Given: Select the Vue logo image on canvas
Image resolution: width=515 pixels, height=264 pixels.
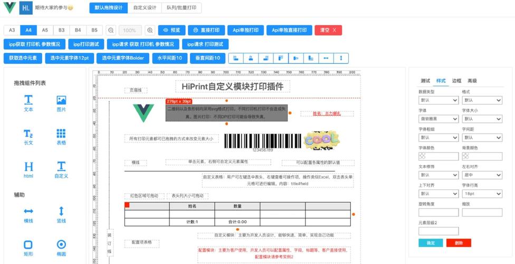Looking at the screenshot, I should pos(143,113).
